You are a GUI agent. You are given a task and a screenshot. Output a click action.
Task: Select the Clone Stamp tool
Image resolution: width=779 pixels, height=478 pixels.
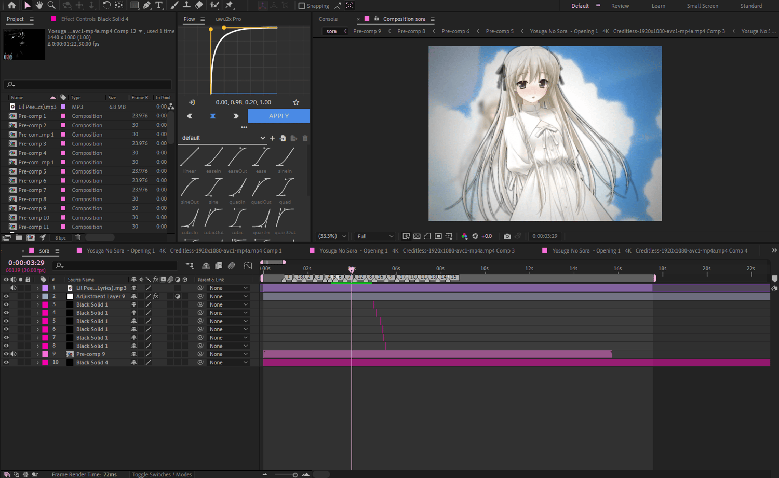(186, 5)
